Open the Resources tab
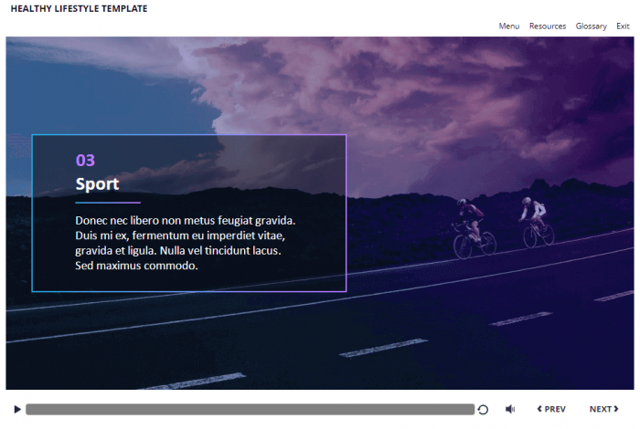This screenshot has height=429, width=640. 547,26
